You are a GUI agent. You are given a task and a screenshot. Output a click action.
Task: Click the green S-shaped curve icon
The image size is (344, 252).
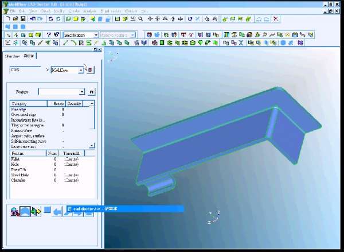(x=89, y=43)
